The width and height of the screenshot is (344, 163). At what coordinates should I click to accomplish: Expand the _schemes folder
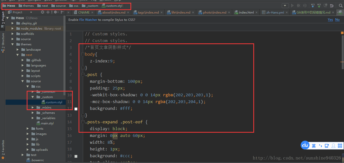[x=33, y=113]
